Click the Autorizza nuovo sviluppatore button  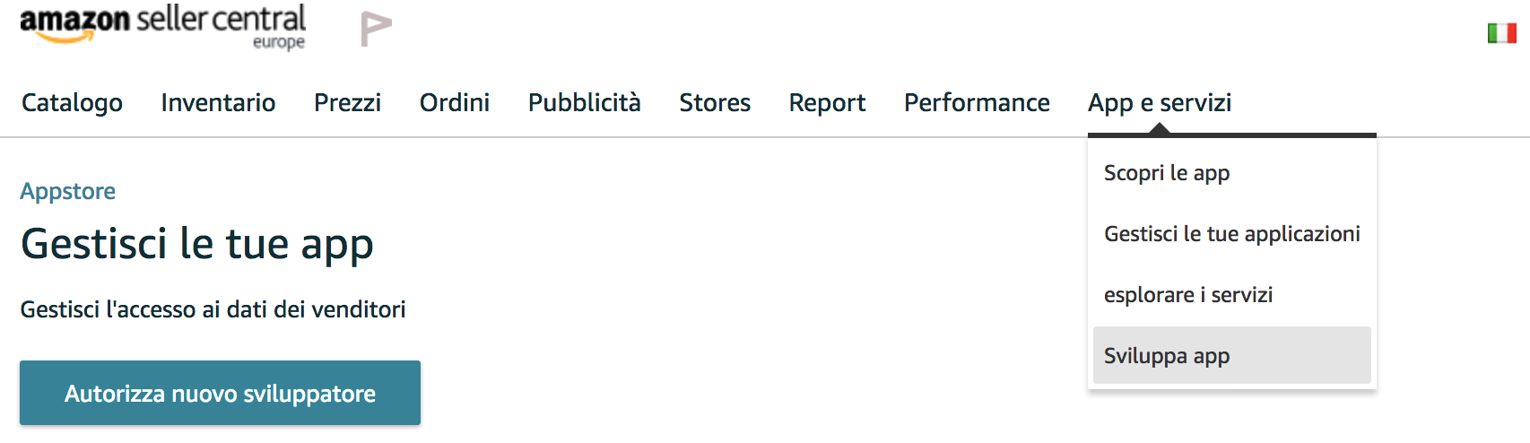[x=220, y=393]
